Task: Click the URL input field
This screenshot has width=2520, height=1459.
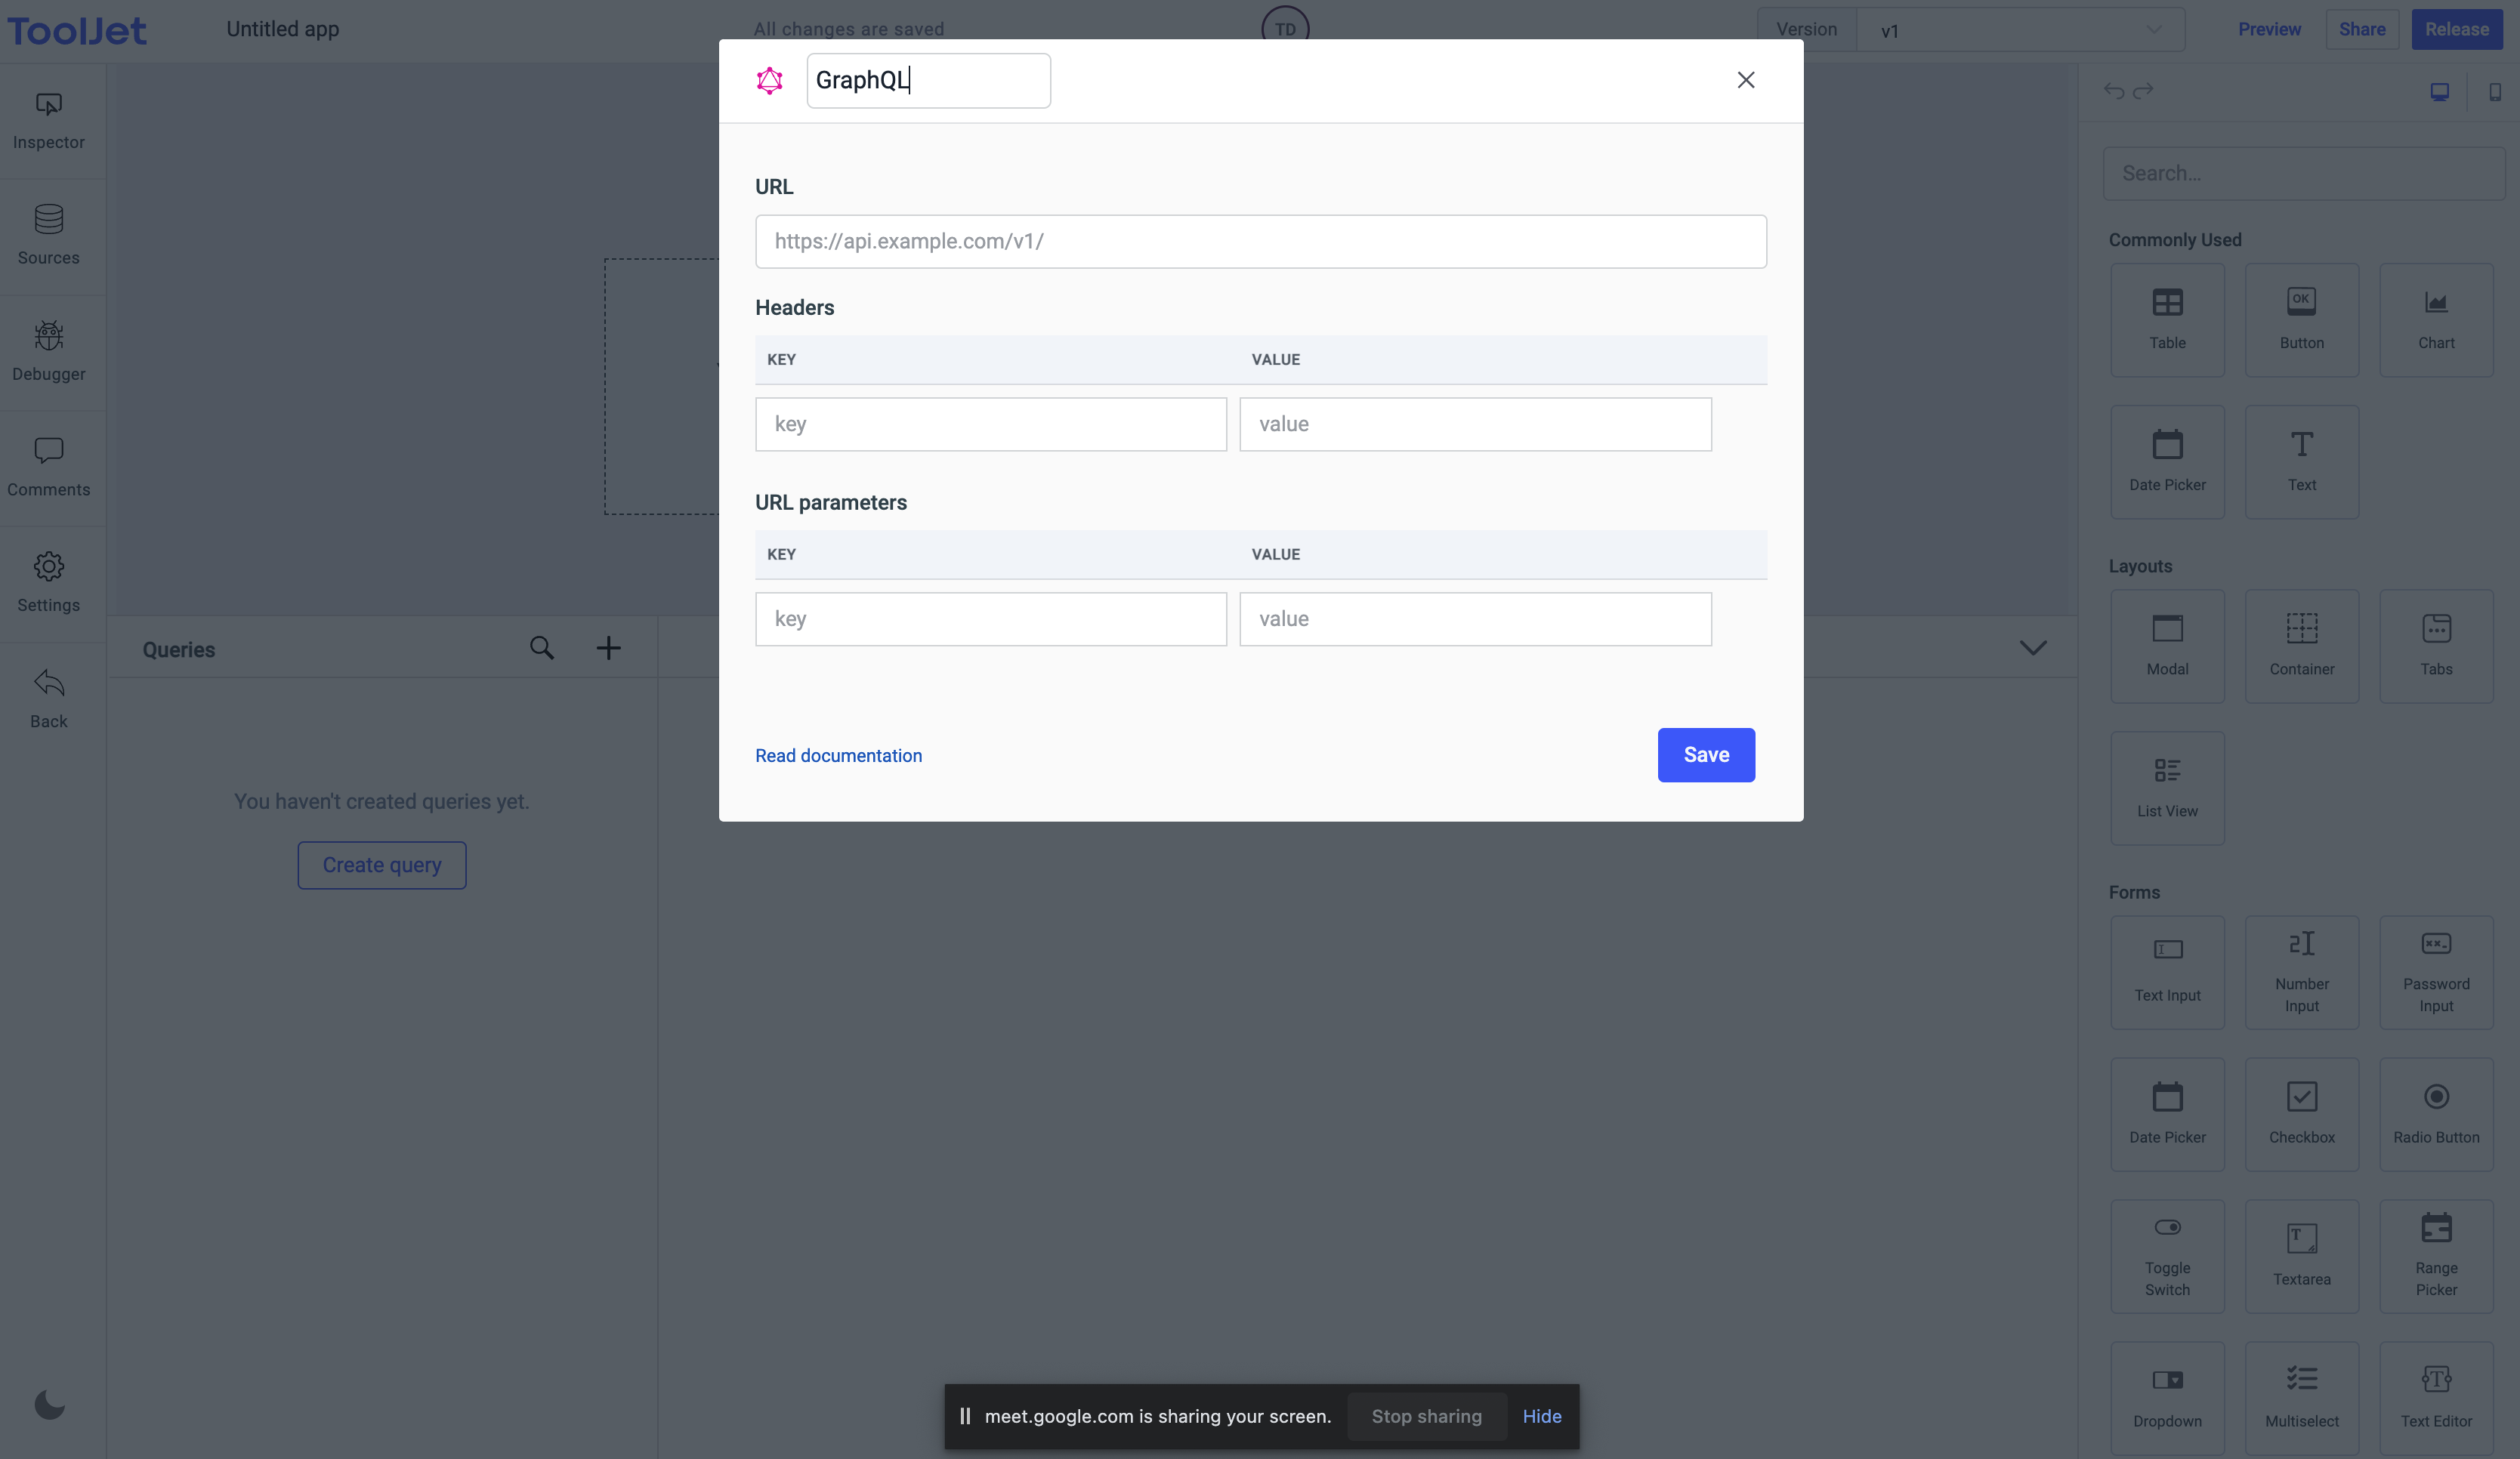Action: (1261, 239)
